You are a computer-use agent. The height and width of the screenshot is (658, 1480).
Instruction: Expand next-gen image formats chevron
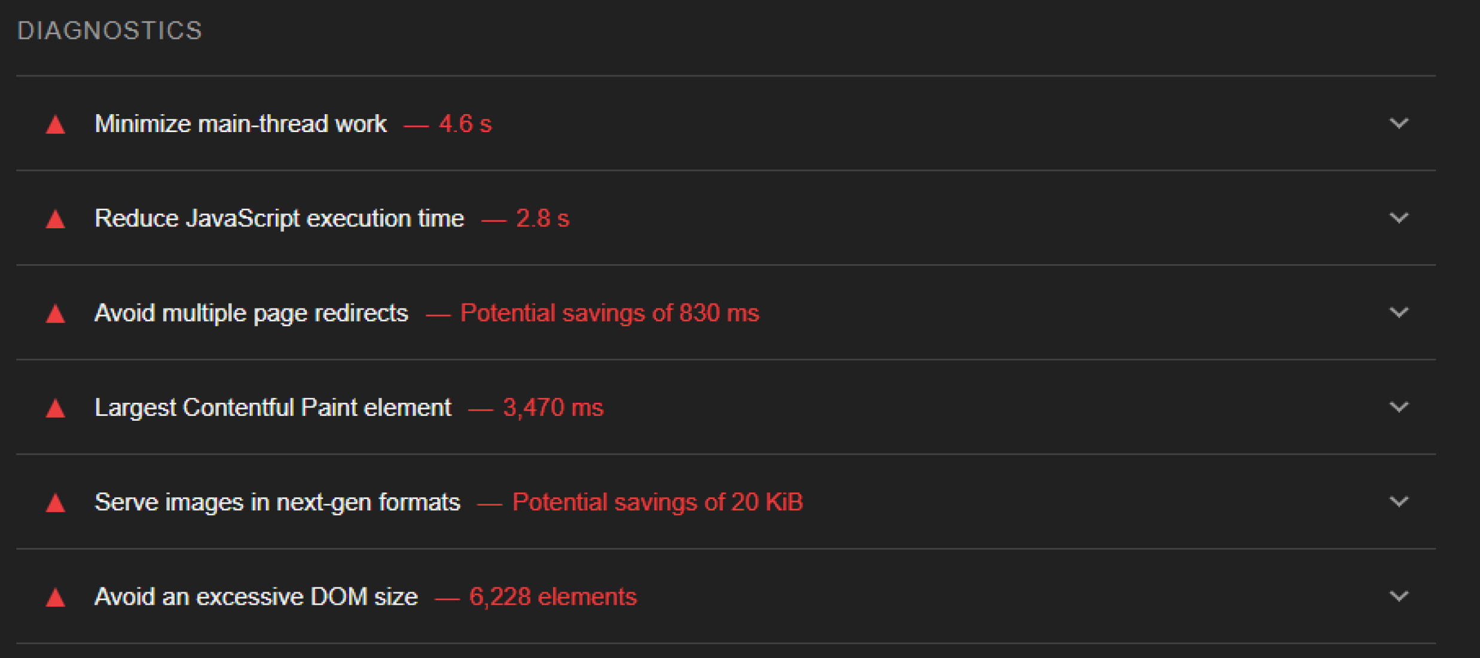[x=1399, y=502]
